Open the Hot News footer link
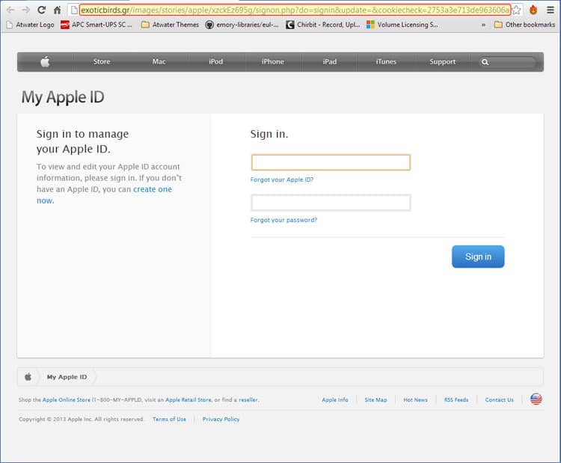The width and height of the screenshot is (561, 463). 415,399
